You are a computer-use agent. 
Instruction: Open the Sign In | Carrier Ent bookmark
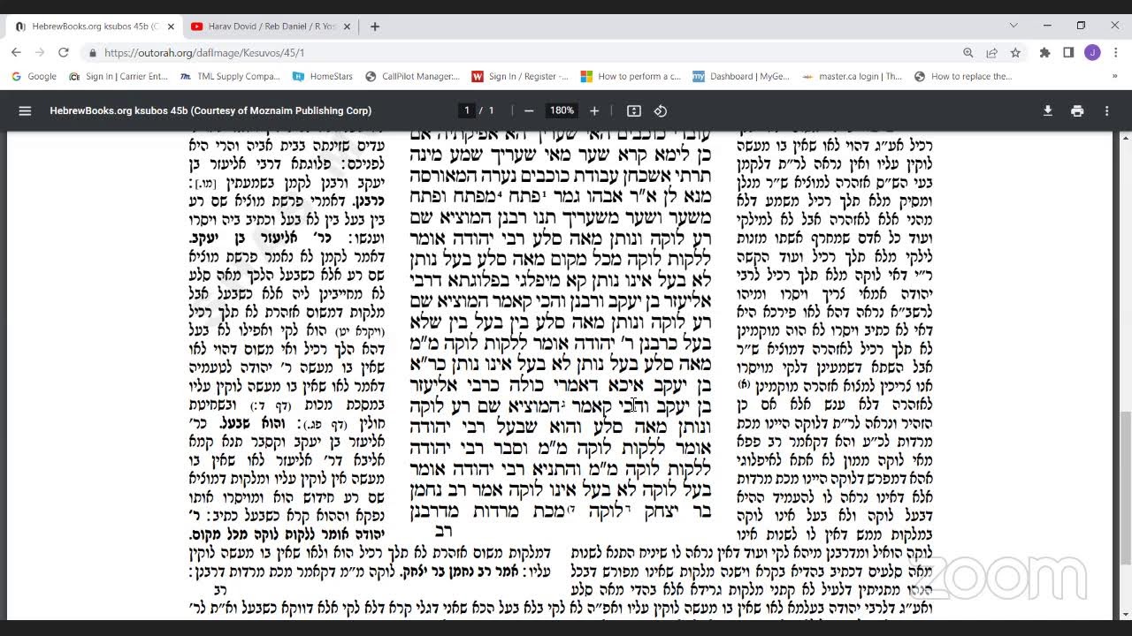119,77
